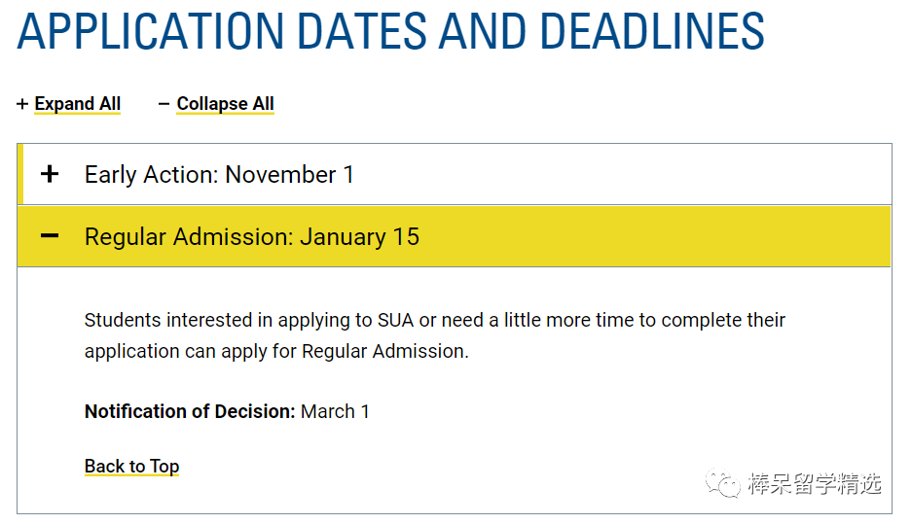The image size is (911, 524).
Task: Click the WeChat logo watermark
Action: 723,483
